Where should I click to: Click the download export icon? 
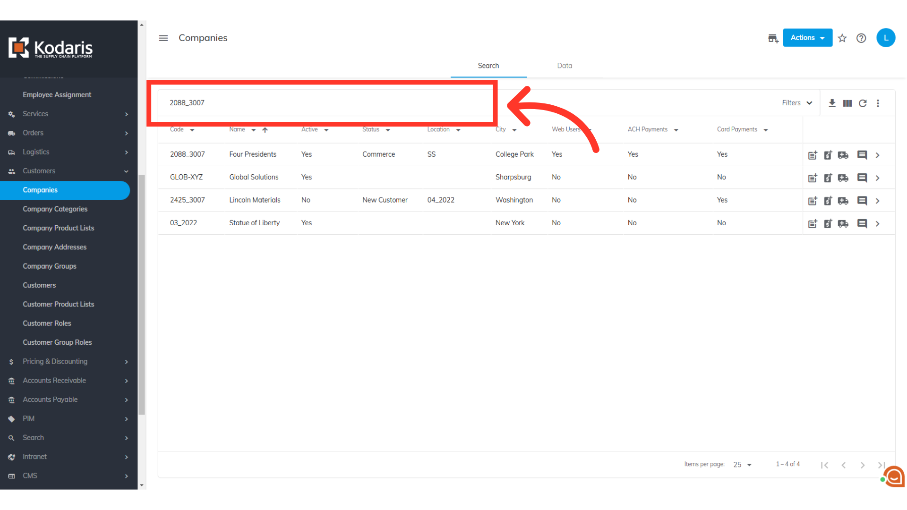(832, 103)
